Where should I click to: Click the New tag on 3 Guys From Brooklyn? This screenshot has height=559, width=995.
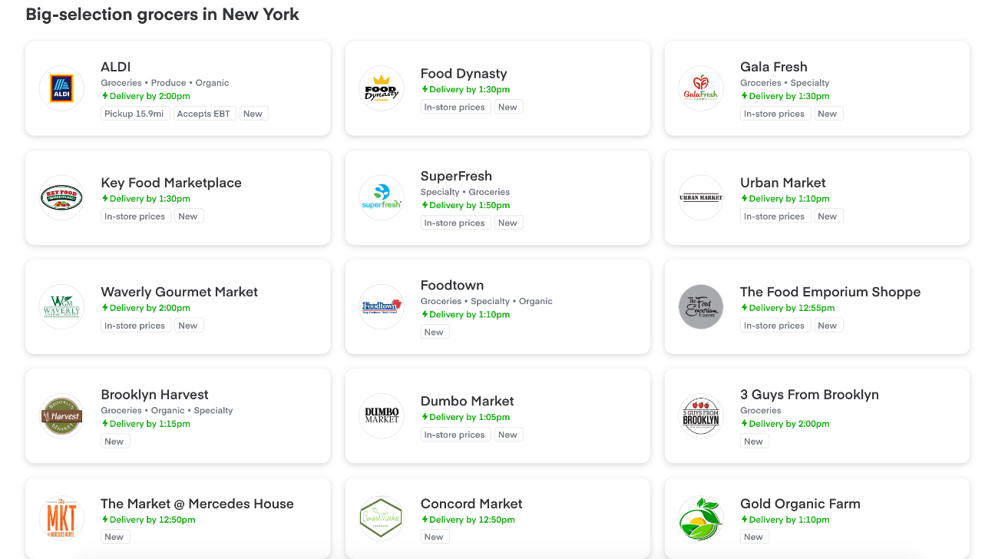tap(753, 441)
